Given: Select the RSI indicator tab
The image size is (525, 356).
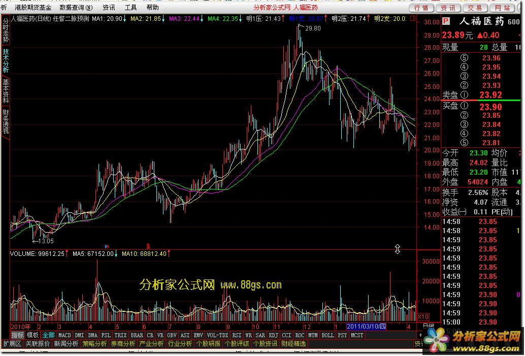Looking at the screenshot, I should click(x=237, y=335).
